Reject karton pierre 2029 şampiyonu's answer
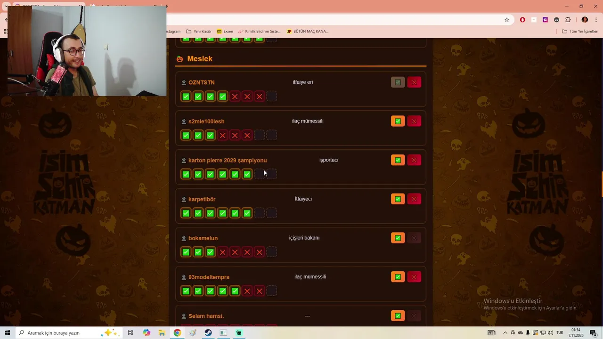Screen dimensions: 603x339 pos(414,160)
